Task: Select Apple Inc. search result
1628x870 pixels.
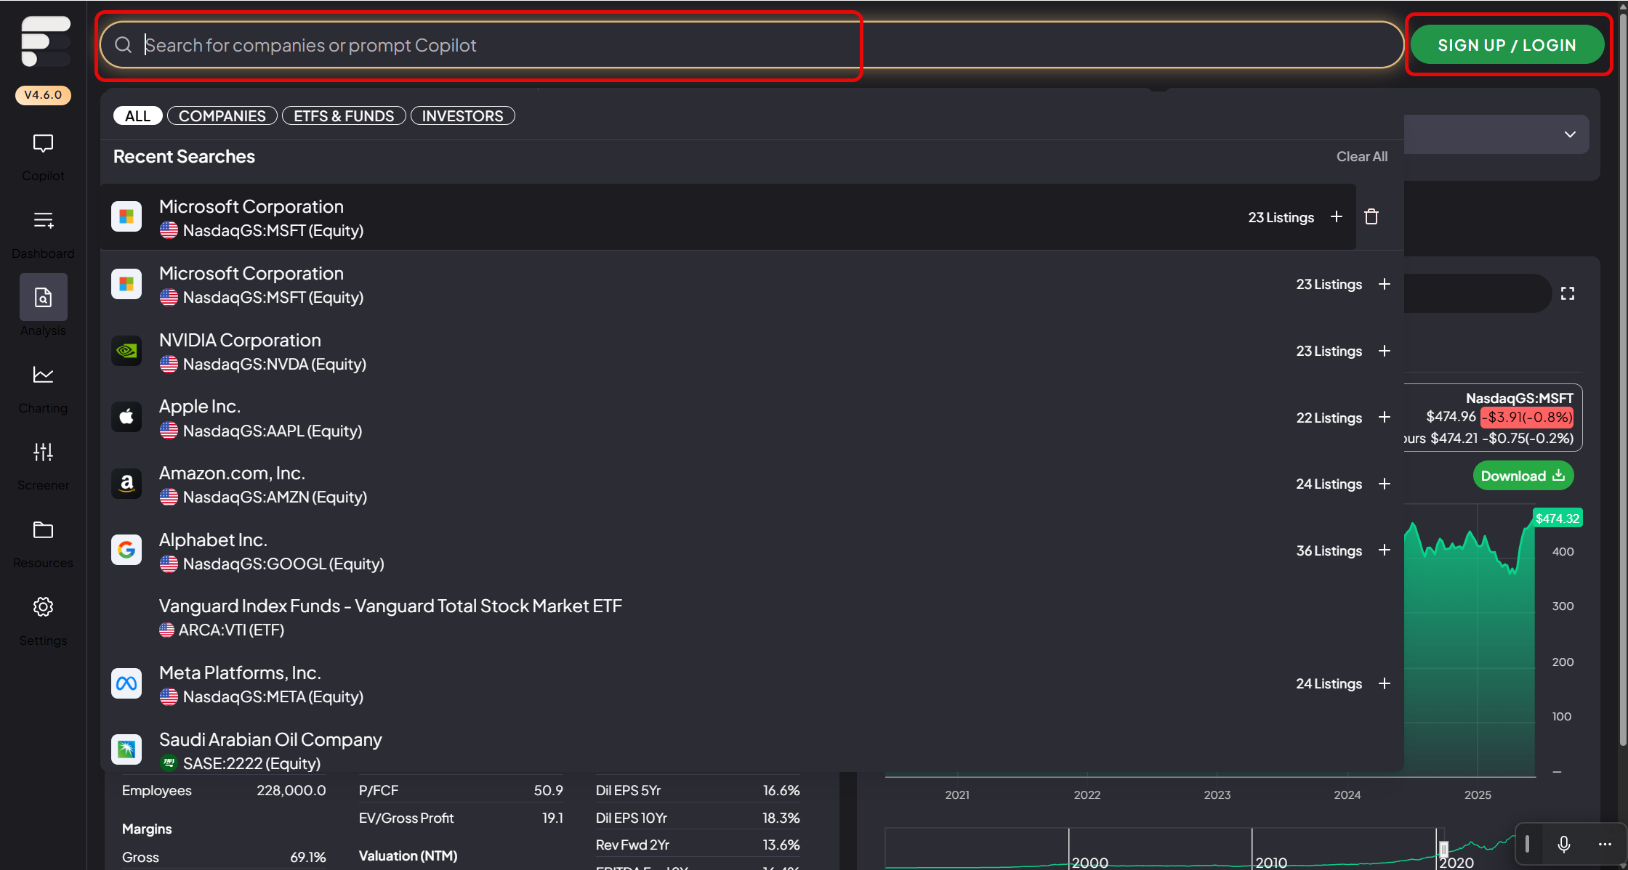Action: click(752, 418)
